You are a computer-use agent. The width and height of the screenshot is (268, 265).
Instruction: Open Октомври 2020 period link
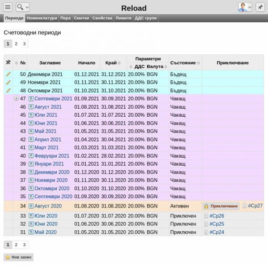pyautogui.click(x=52, y=188)
